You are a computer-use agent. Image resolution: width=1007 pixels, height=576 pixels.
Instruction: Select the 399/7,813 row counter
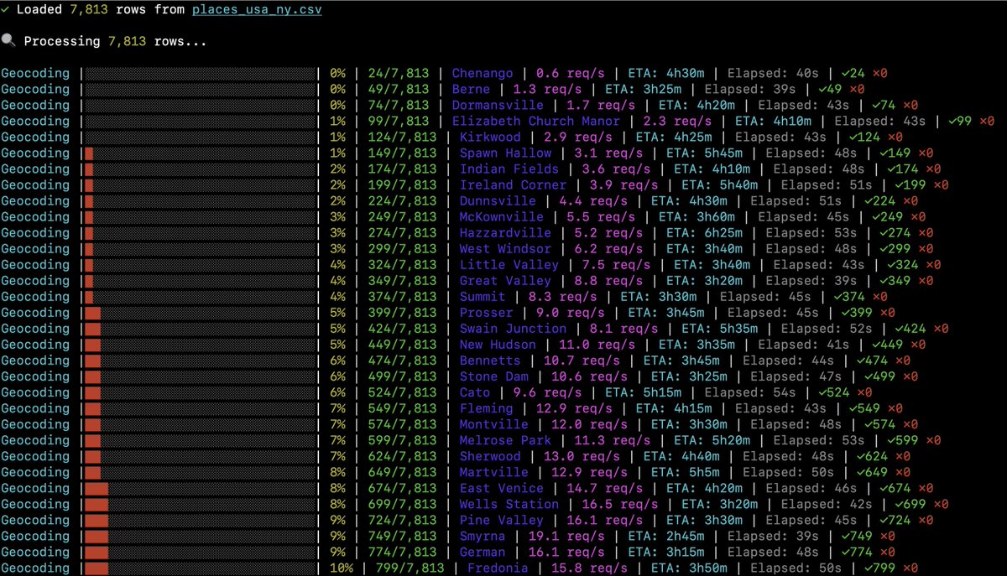click(x=402, y=313)
